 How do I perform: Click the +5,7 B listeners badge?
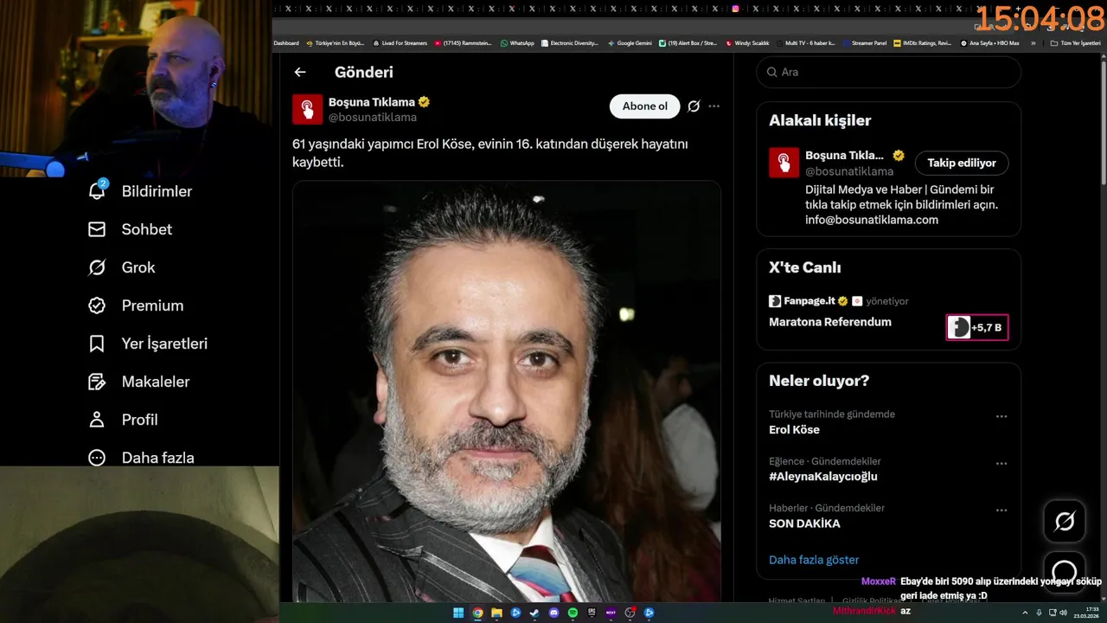977,327
